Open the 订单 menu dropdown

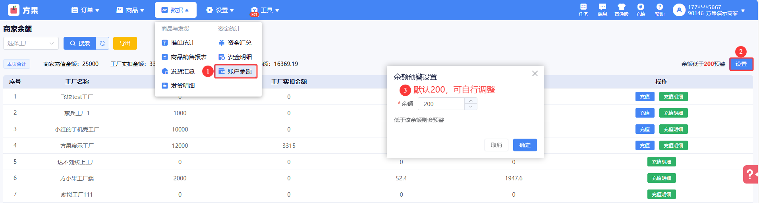85,10
